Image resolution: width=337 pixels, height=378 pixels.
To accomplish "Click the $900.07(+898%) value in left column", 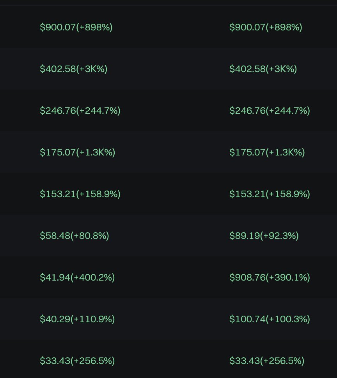I will tap(76, 27).
